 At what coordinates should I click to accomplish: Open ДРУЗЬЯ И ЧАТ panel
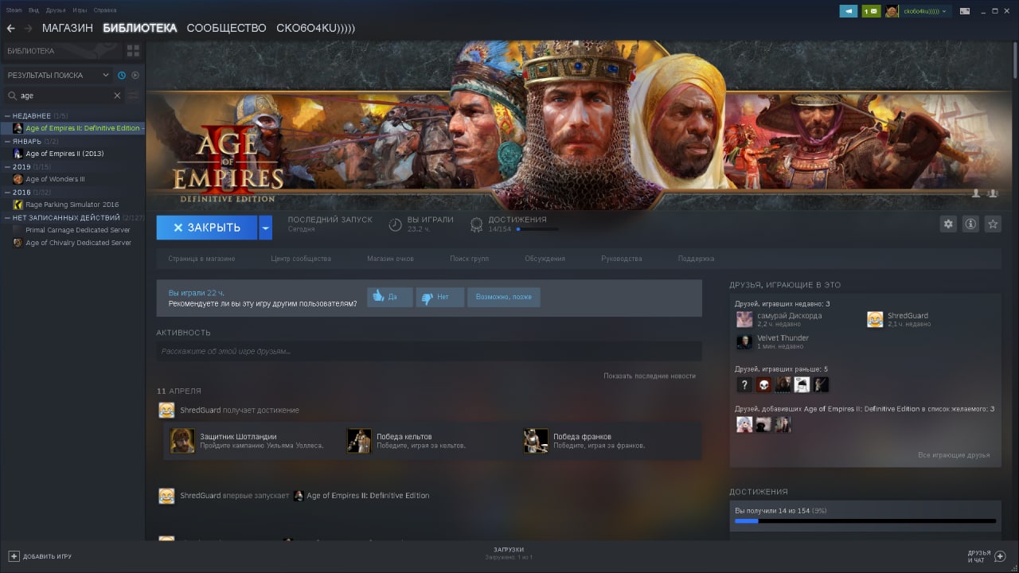(x=986, y=556)
